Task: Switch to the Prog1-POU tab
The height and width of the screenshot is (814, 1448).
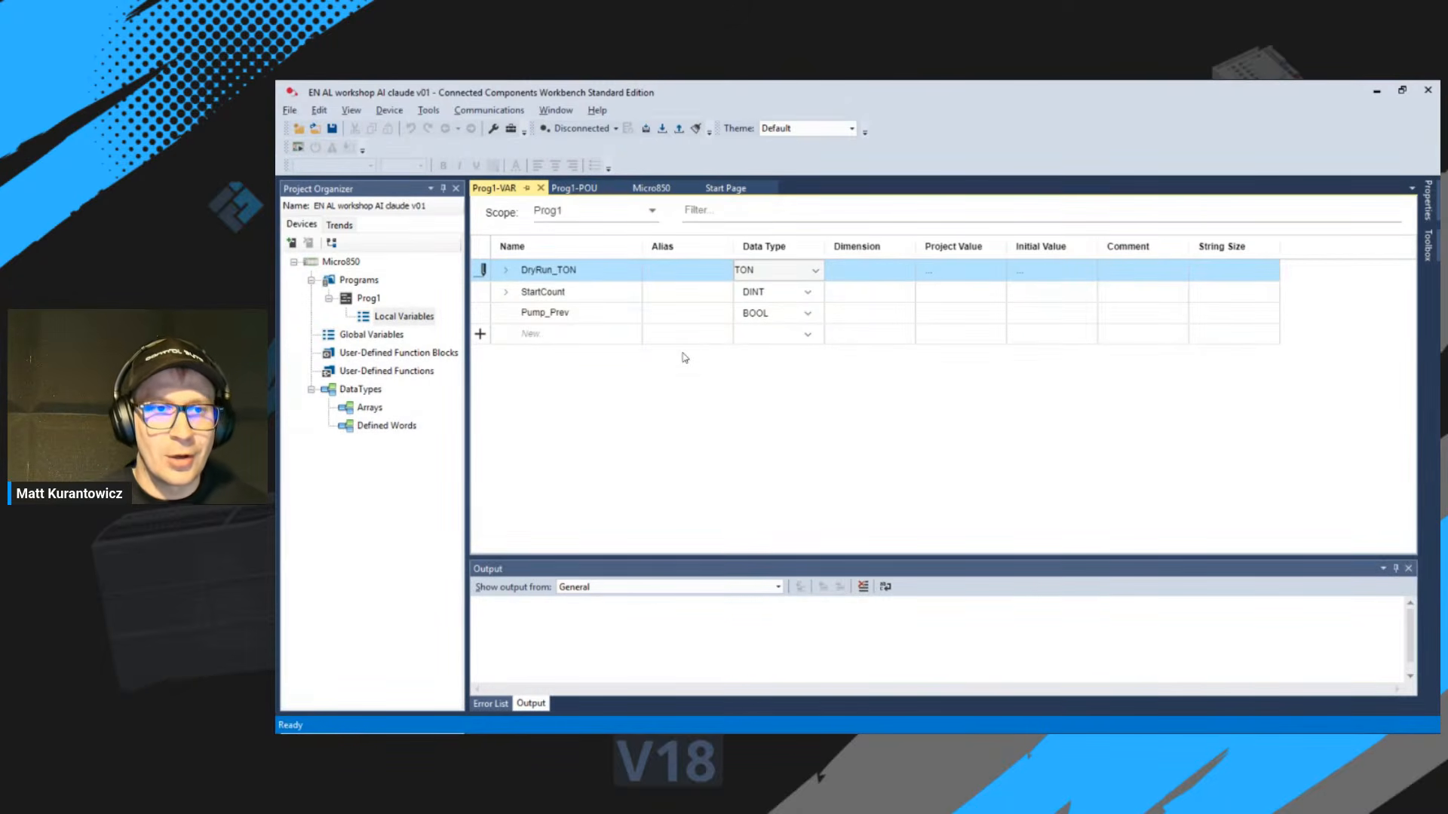Action: tap(574, 188)
